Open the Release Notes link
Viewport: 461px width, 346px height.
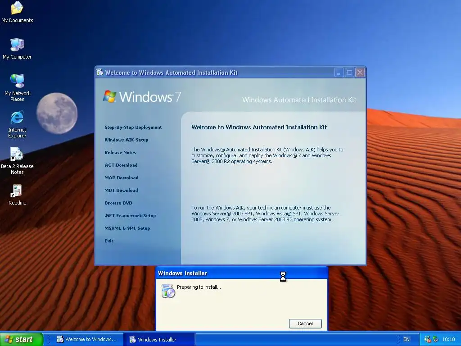(120, 153)
